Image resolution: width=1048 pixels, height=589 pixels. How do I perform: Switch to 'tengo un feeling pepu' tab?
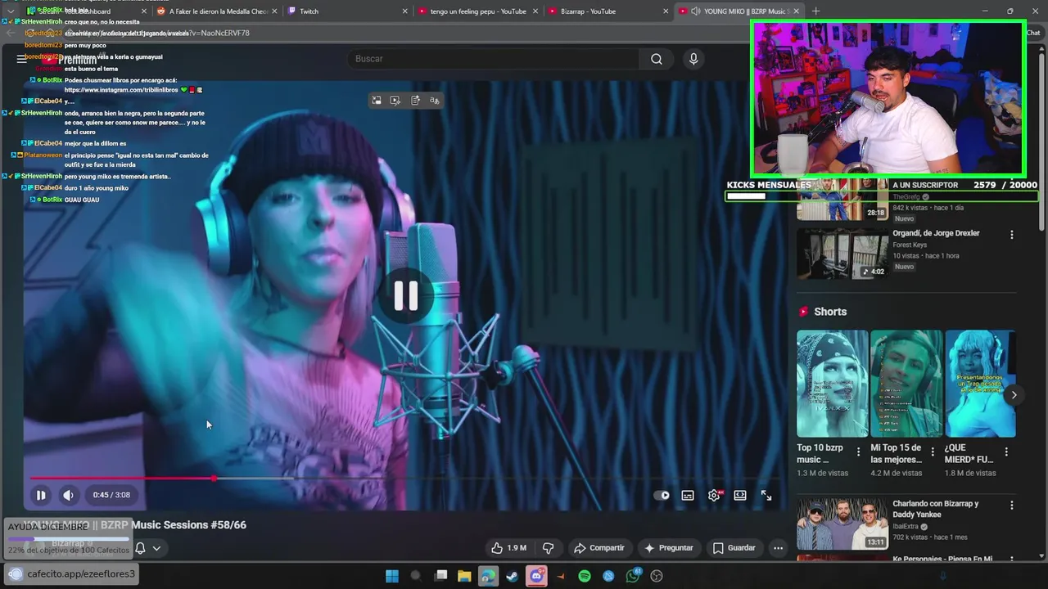coord(478,11)
